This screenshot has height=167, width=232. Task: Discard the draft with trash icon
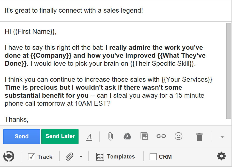pos(199,137)
